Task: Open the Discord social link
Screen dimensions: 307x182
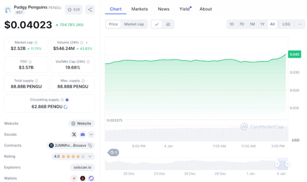Action: tap(83, 135)
